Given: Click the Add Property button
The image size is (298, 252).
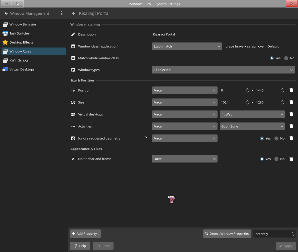Looking at the screenshot, I should tap(85, 233).
